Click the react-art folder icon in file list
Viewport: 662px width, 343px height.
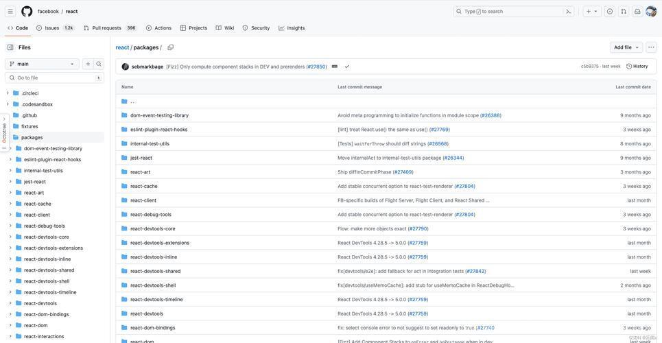click(124, 172)
